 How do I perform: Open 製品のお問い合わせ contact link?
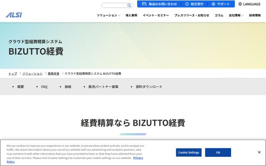click(160, 4)
